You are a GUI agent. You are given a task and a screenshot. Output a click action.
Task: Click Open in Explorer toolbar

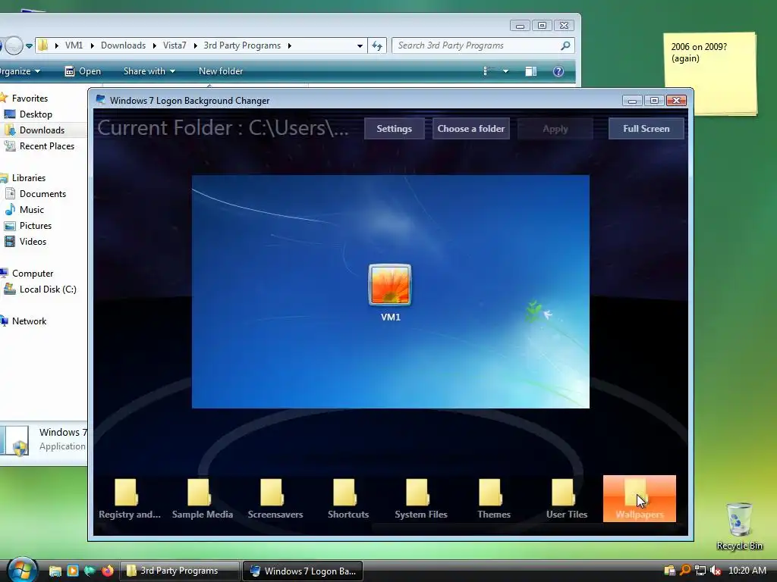(x=83, y=71)
